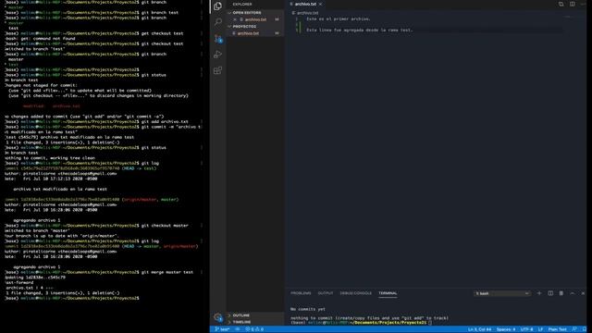Switch to the Debug Console tab
The width and height of the screenshot is (592, 333).
tap(355, 293)
